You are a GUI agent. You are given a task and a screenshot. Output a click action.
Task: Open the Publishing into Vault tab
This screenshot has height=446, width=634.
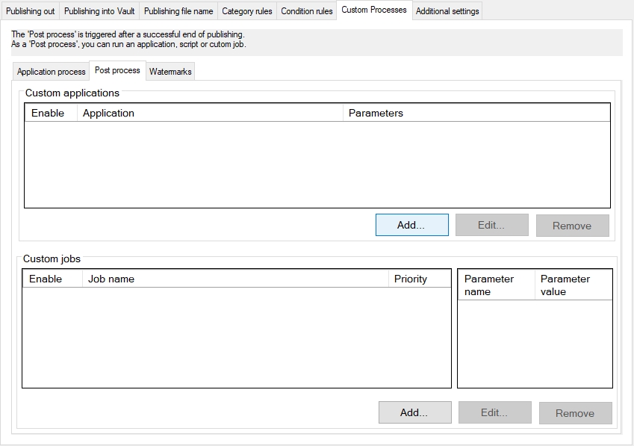(99, 11)
